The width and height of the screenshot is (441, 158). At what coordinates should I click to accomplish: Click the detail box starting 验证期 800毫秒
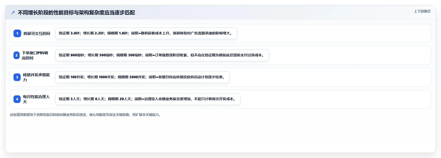point(162,55)
